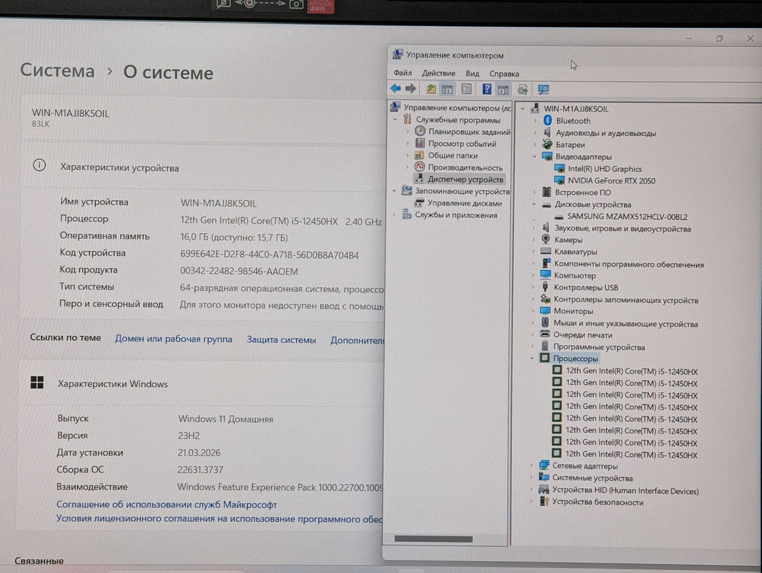Click the Устройства безопасности icon
This screenshot has width=762, height=573.
pos(544,502)
